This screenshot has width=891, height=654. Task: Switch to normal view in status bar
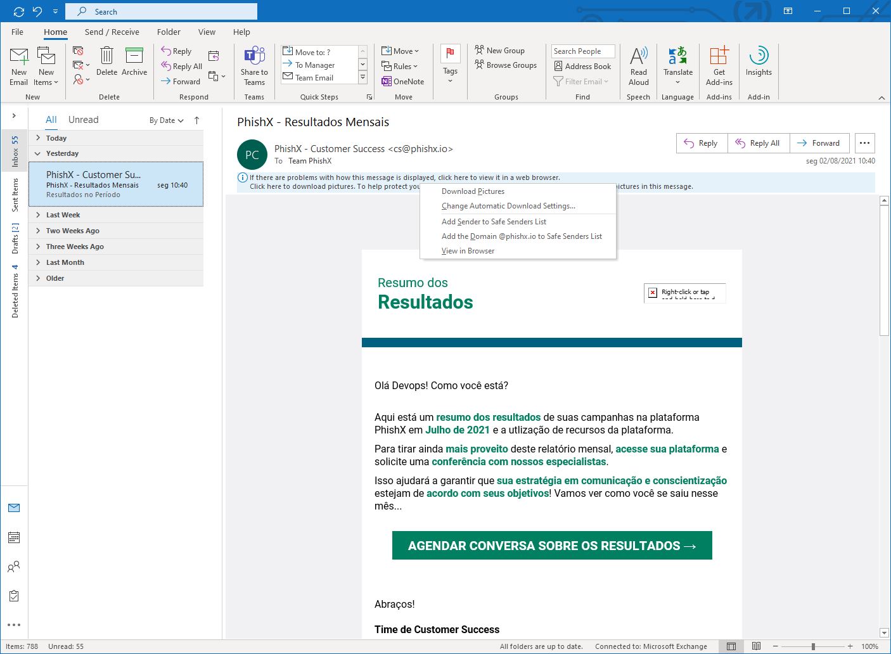pyautogui.click(x=731, y=646)
